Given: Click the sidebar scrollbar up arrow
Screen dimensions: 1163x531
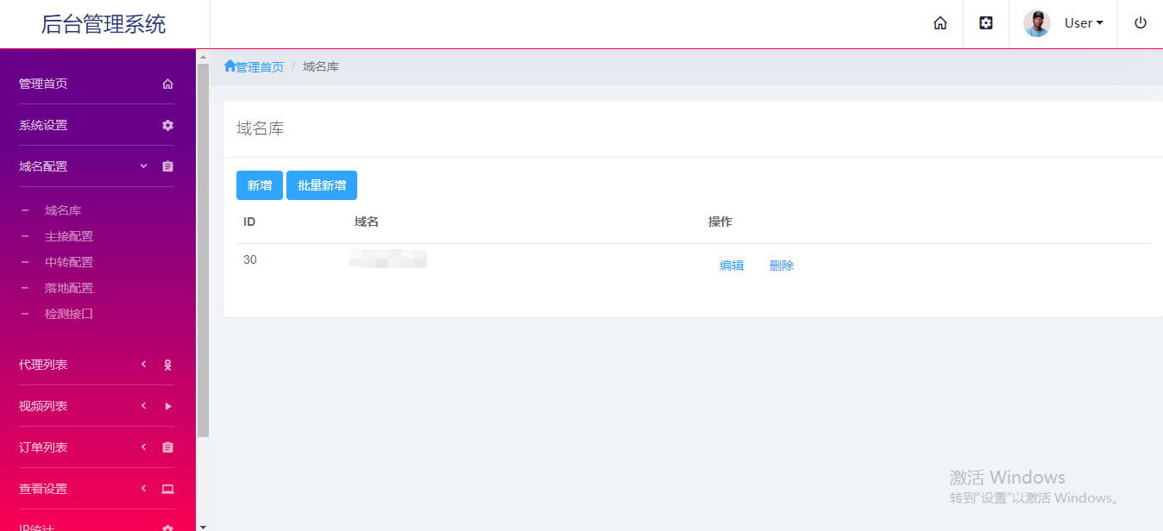Looking at the screenshot, I should [x=203, y=57].
